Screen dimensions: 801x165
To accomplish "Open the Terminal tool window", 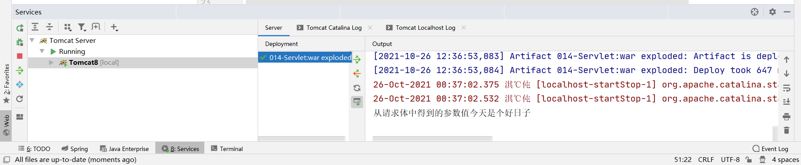I will click(227, 149).
